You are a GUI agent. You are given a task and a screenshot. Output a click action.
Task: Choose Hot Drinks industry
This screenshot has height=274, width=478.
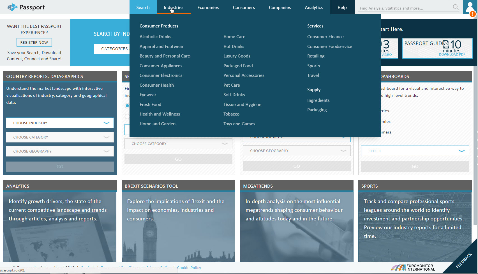tap(234, 47)
